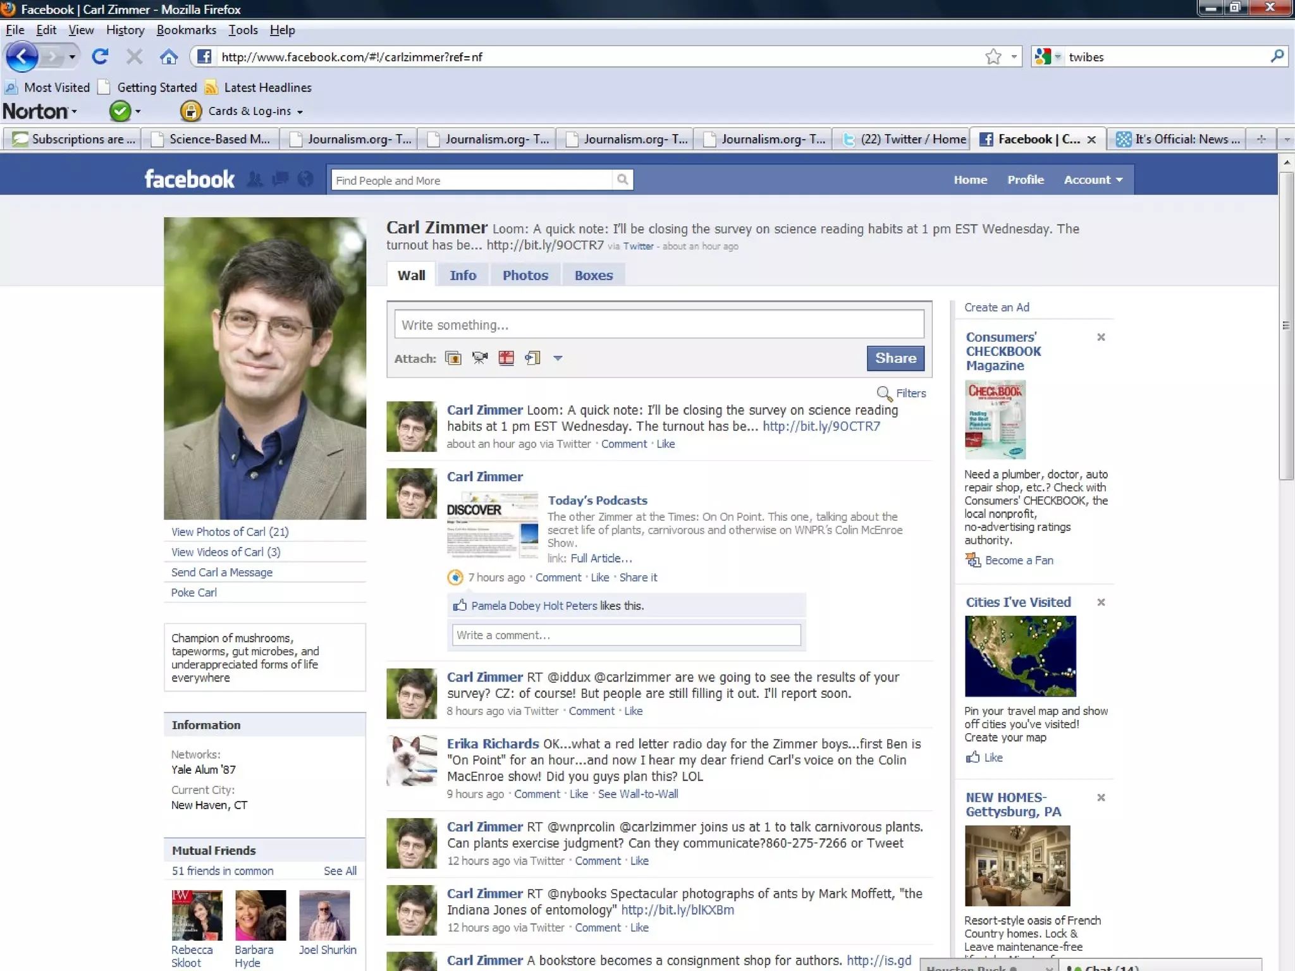Click in the Write something field
The width and height of the screenshot is (1295, 971).
[658, 325]
